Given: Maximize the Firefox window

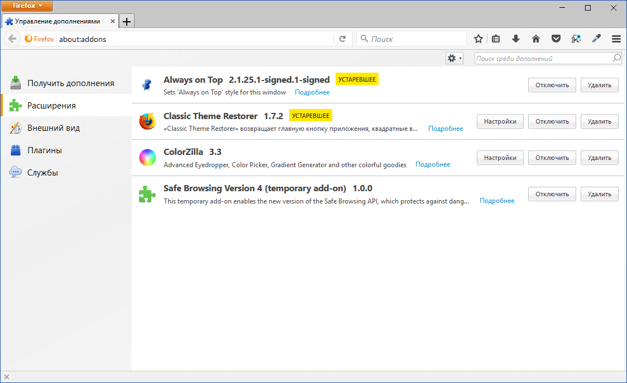Looking at the screenshot, I should coord(588,8).
